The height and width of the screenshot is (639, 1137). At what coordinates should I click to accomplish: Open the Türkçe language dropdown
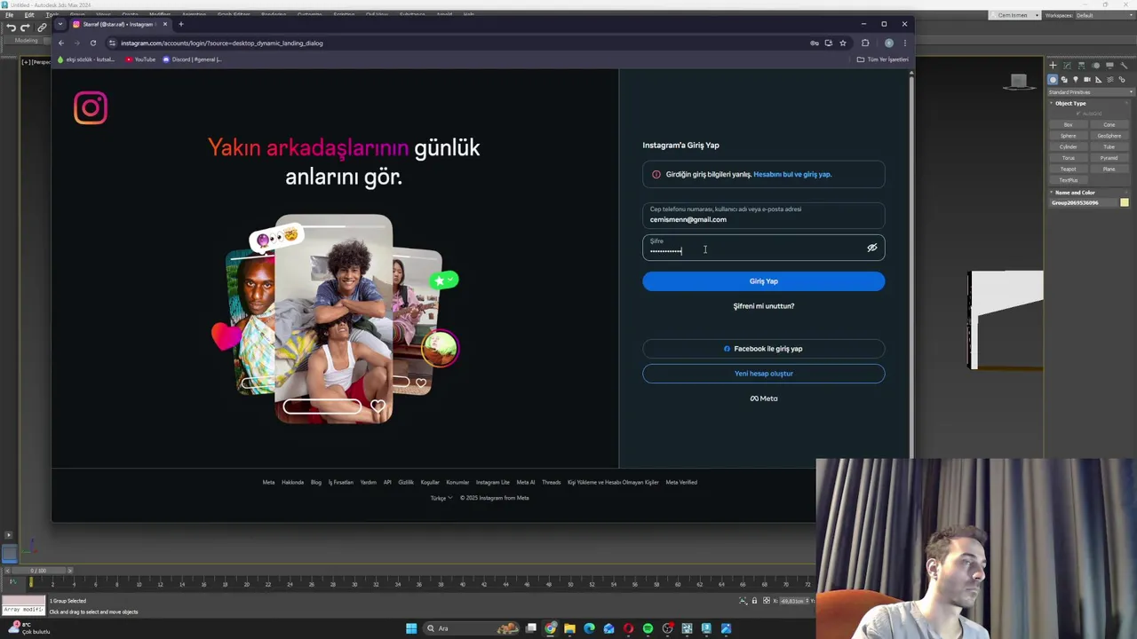coord(441,498)
